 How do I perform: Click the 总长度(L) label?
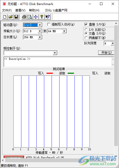(x=10, y=37)
